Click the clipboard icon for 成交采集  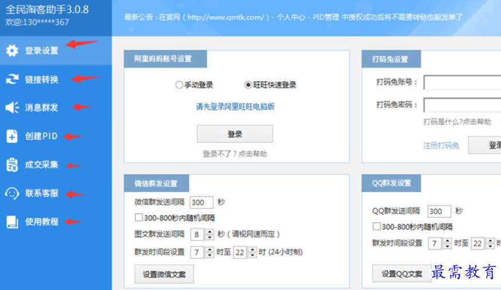click(12, 164)
